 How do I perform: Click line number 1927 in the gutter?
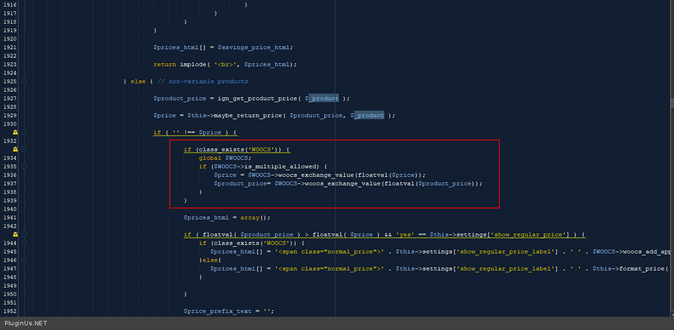tap(10, 98)
